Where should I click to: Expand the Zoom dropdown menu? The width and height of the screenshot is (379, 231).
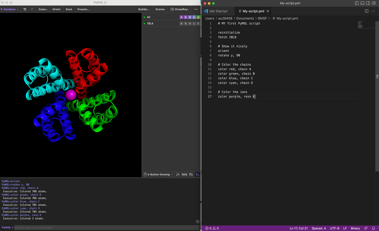coord(43,9)
